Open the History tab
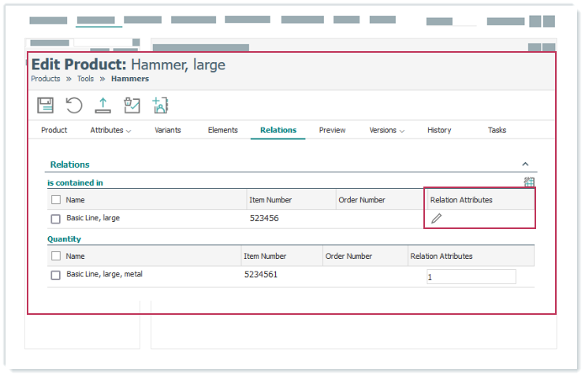Viewport: 585px width, 377px height. (x=439, y=131)
